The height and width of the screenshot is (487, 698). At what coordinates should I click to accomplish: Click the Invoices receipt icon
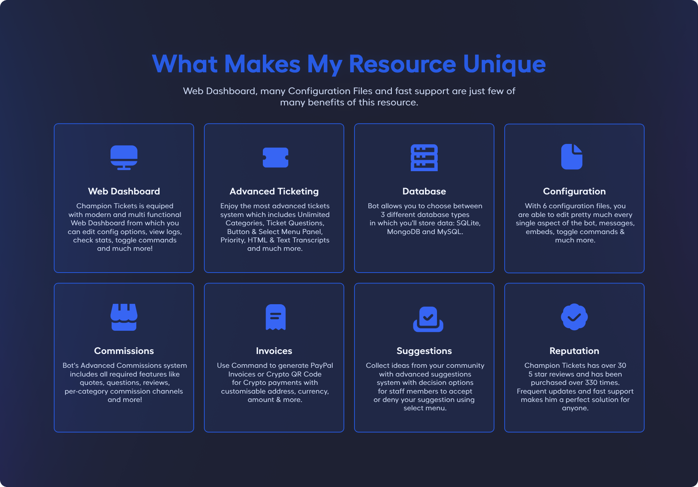click(275, 317)
